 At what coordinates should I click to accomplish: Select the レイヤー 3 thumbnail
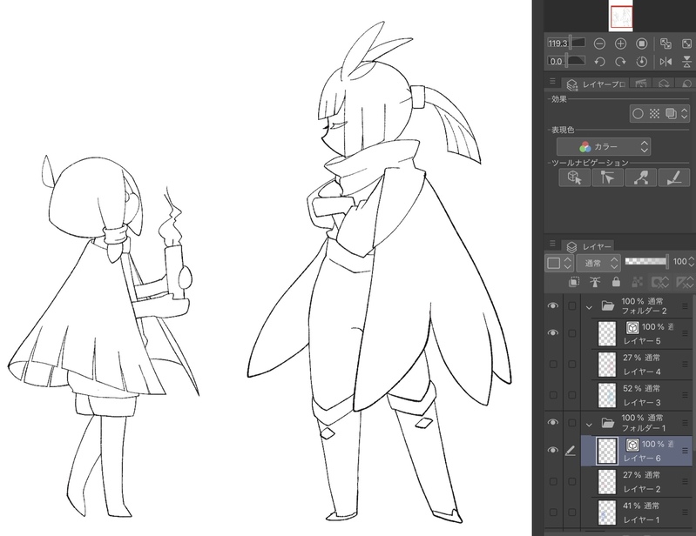pos(607,395)
